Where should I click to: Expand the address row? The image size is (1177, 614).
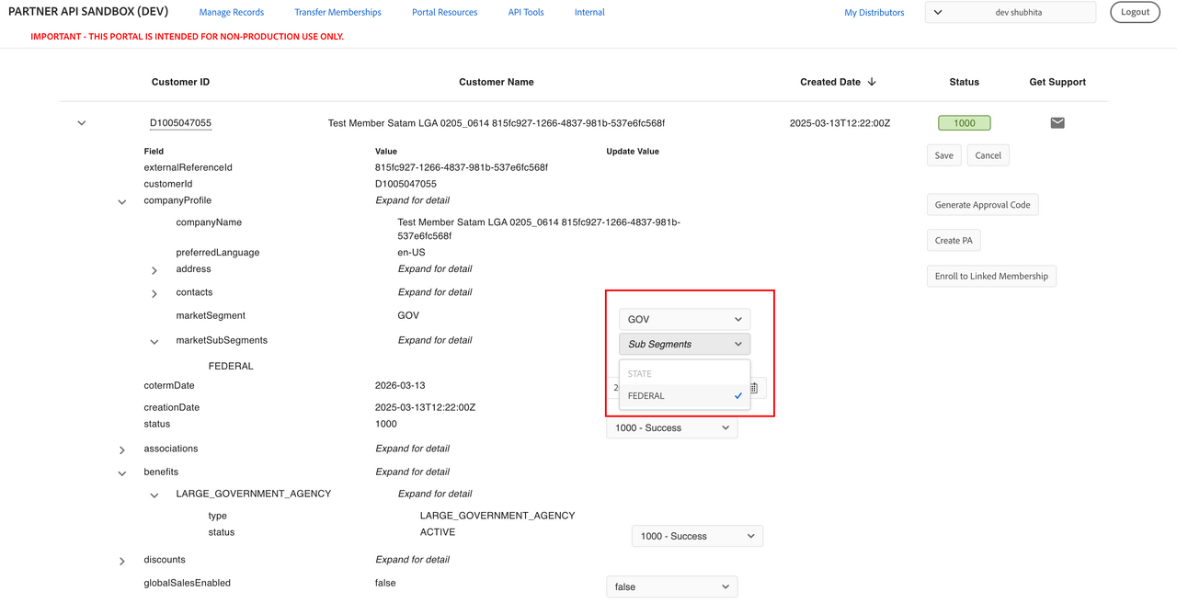click(154, 270)
